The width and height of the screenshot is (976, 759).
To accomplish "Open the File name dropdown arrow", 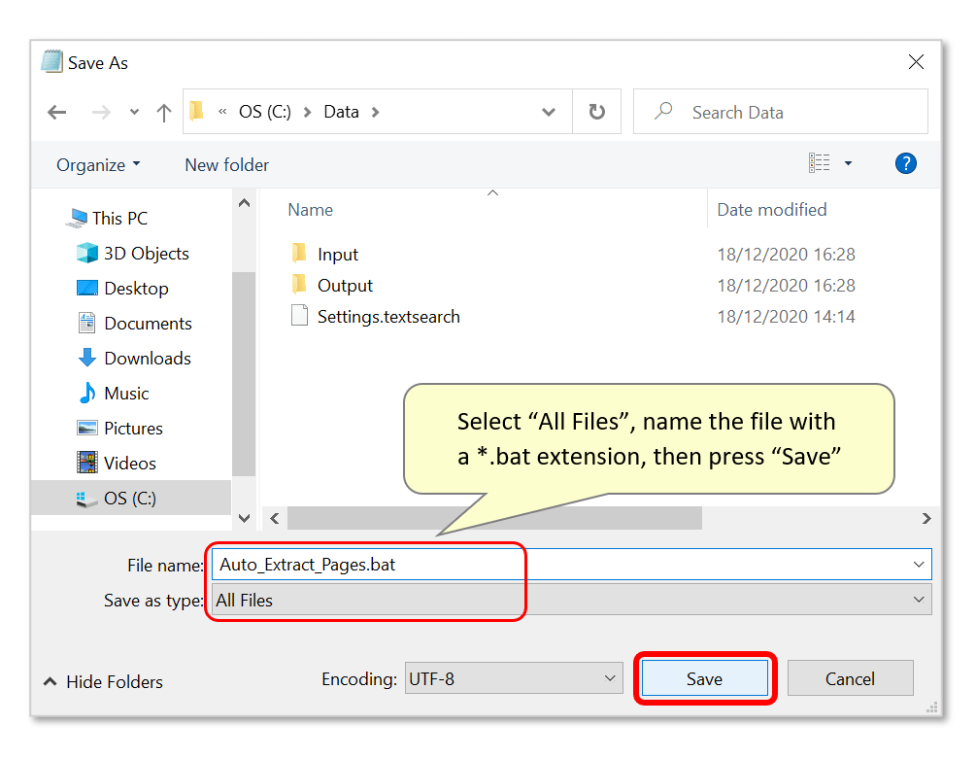I will coord(919,565).
